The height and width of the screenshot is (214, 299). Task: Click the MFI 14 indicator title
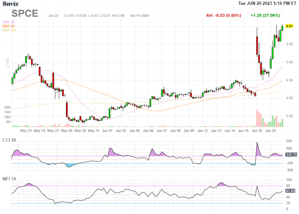tap(9, 179)
